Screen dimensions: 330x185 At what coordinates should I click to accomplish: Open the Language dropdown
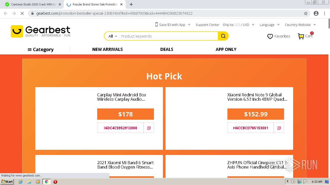[269, 25]
